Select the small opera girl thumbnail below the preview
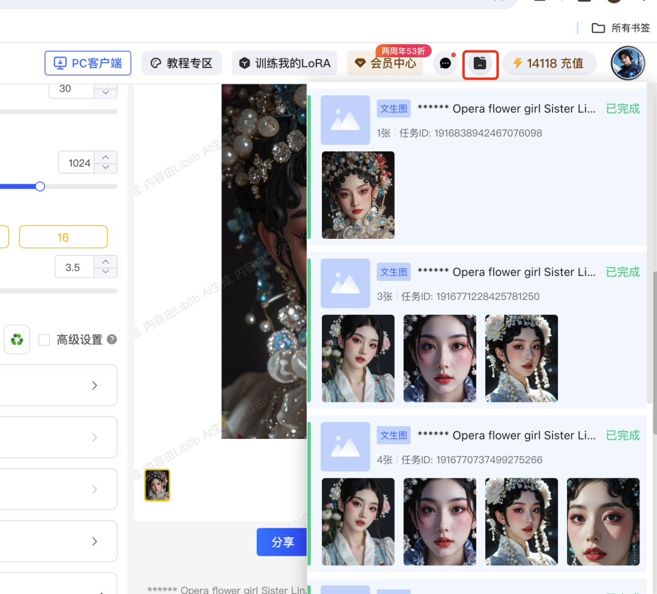This screenshot has width=657, height=594. tap(157, 485)
